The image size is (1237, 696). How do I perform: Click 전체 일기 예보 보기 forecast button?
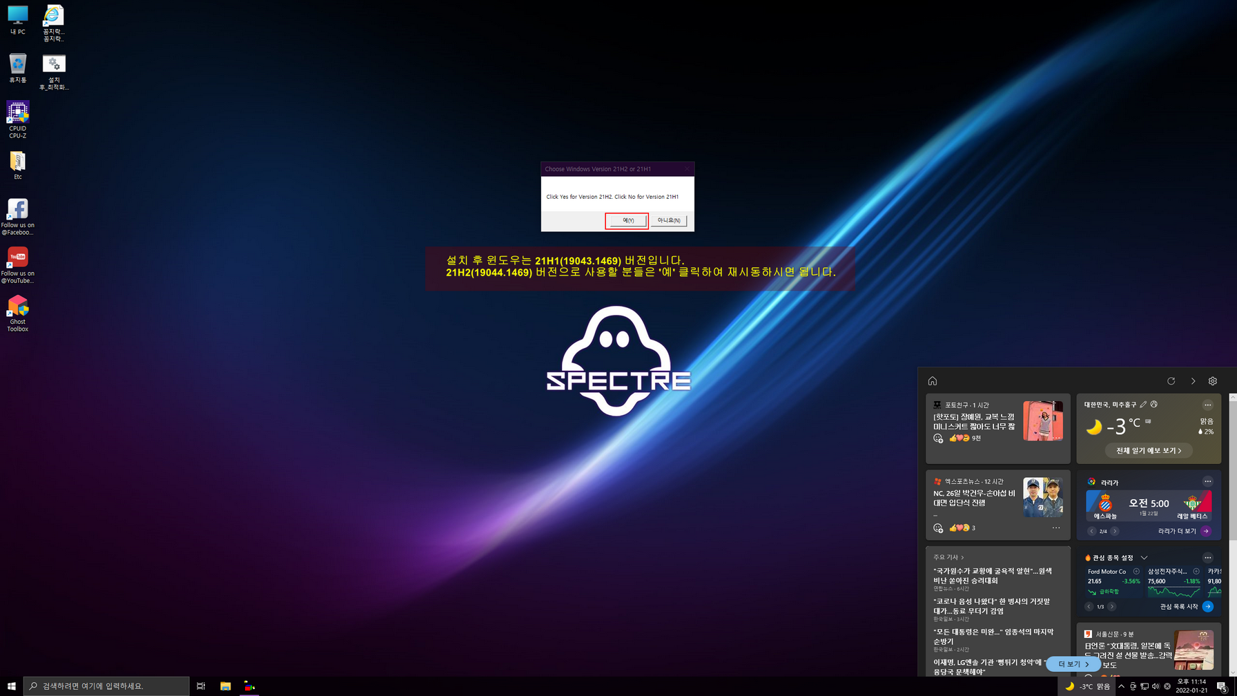point(1149,450)
